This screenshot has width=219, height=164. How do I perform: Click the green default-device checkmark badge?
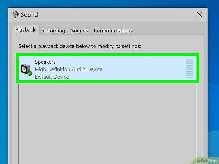click(x=29, y=73)
